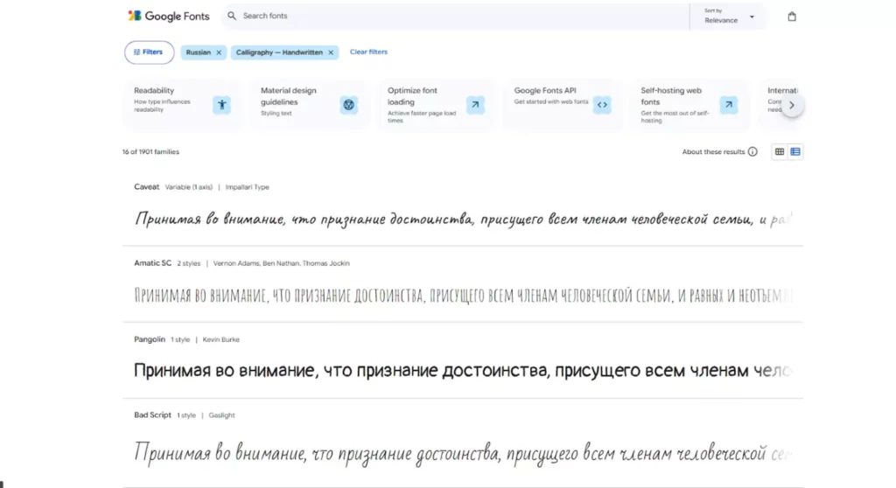
Task: Click the About these results info icon
Action: 752,152
